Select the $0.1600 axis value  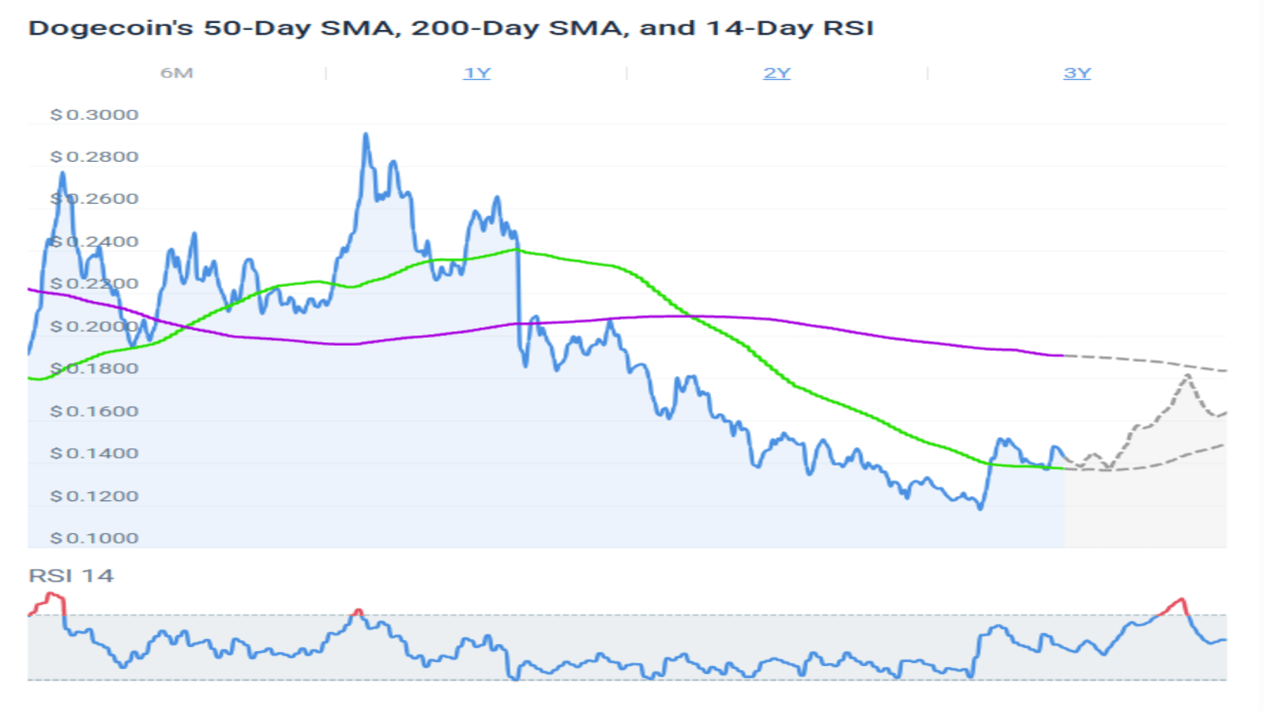pyautogui.click(x=94, y=411)
